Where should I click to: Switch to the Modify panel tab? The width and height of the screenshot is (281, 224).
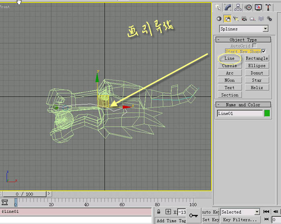[x=228, y=7]
